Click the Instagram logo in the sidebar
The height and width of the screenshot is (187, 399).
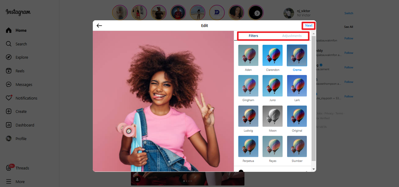coord(18,12)
